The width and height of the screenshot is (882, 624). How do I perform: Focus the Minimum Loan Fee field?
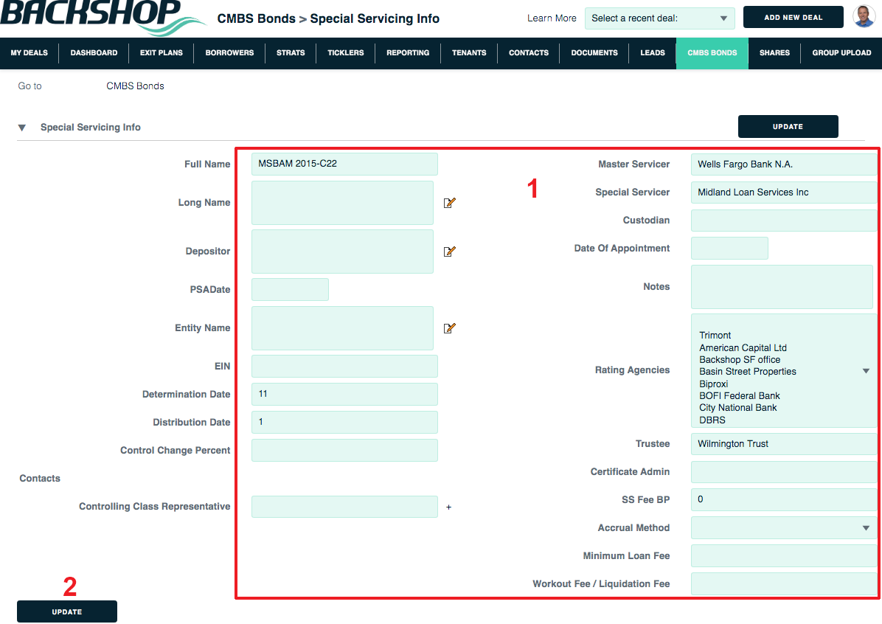[783, 556]
